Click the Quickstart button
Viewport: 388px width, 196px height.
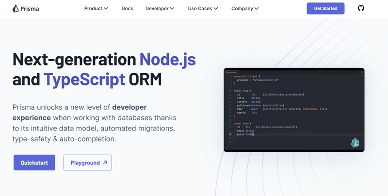(34, 163)
